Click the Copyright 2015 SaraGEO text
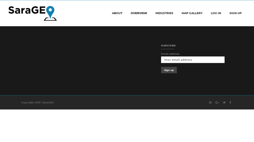This screenshot has height=142, width=254. (37, 103)
